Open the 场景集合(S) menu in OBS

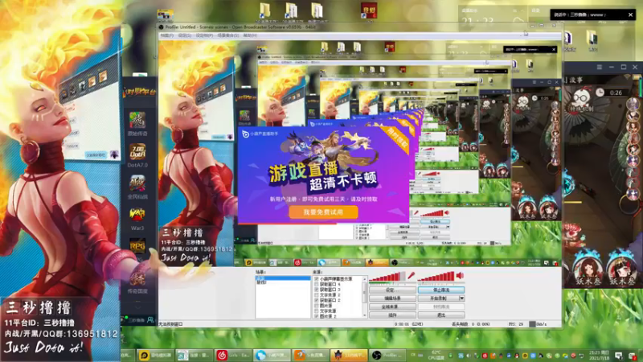point(228,35)
